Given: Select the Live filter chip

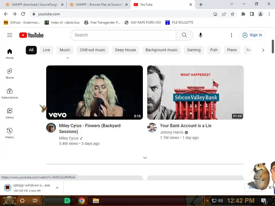Looking at the screenshot, I should [46, 50].
